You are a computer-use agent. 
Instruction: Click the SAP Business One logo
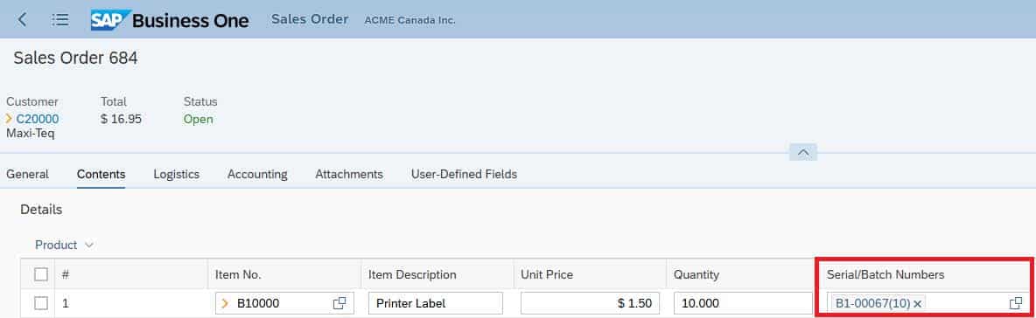click(170, 20)
